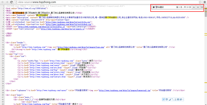Image resolution: width=207 pixels, height=105 pixels.
Task: Click the match counter 第 1 条，共 10 条
Action: coord(183,7)
